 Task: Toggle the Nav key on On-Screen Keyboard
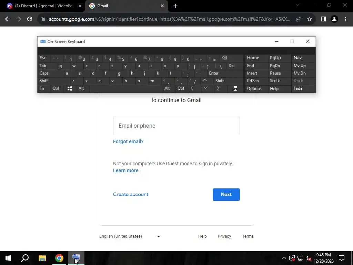303,58
